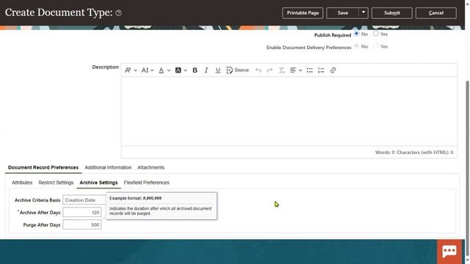
Task: Open the Flexfield Preferences sub-tab
Action: (x=146, y=183)
